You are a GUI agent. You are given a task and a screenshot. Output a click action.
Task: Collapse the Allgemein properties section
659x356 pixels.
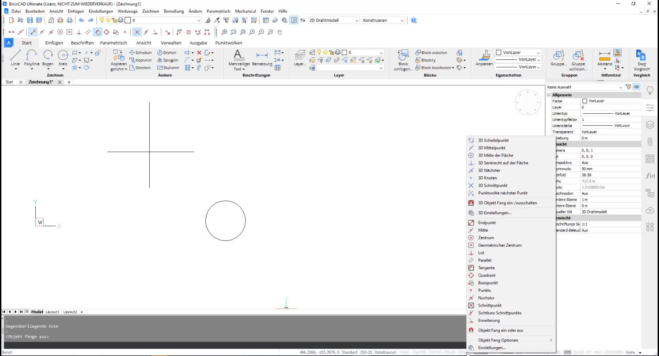tap(549, 95)
